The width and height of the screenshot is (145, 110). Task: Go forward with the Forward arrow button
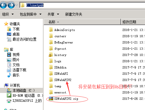click(11, 5)
